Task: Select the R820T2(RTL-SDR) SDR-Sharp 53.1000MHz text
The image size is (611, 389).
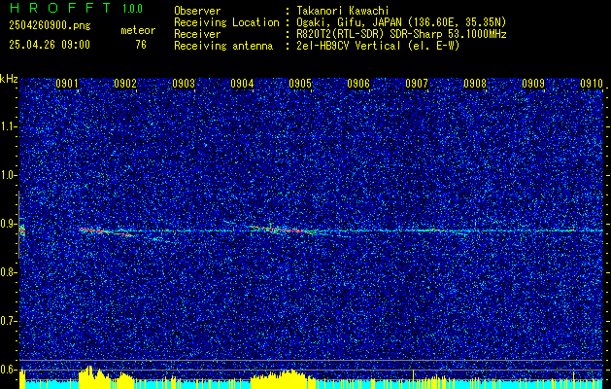Action: [401, 34]
